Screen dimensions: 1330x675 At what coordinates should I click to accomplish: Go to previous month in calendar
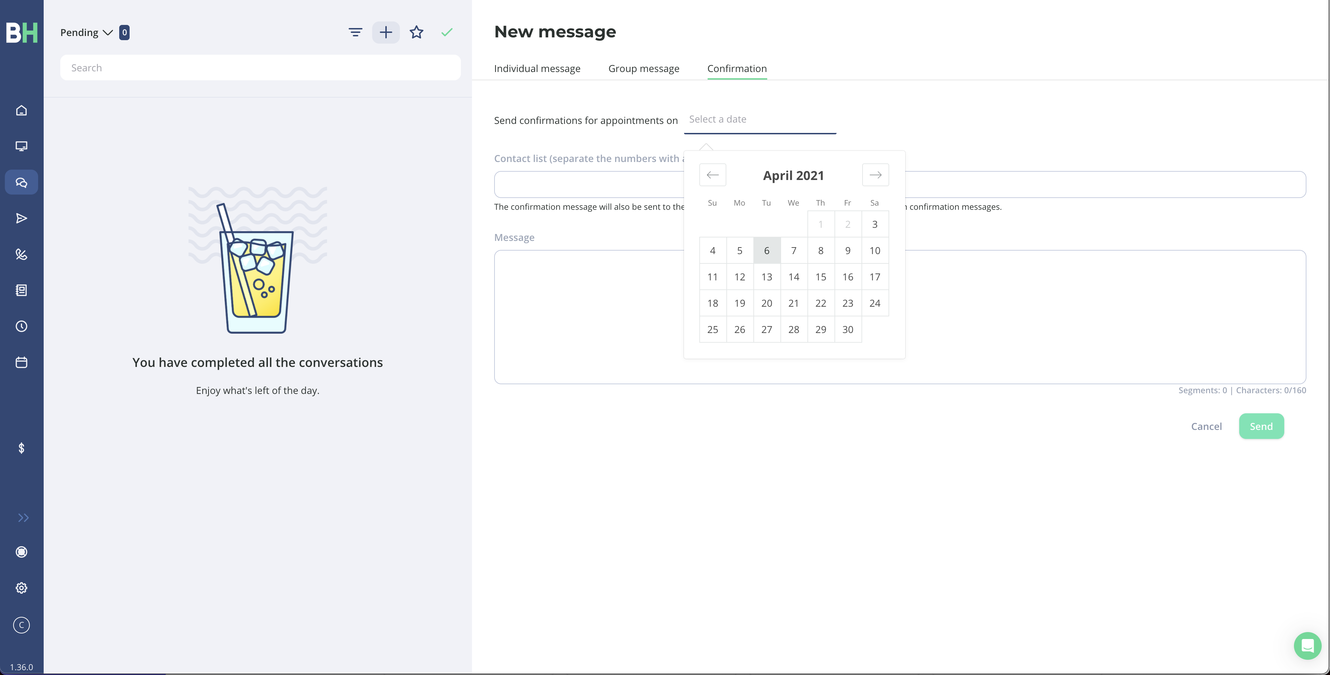point(712,175)
